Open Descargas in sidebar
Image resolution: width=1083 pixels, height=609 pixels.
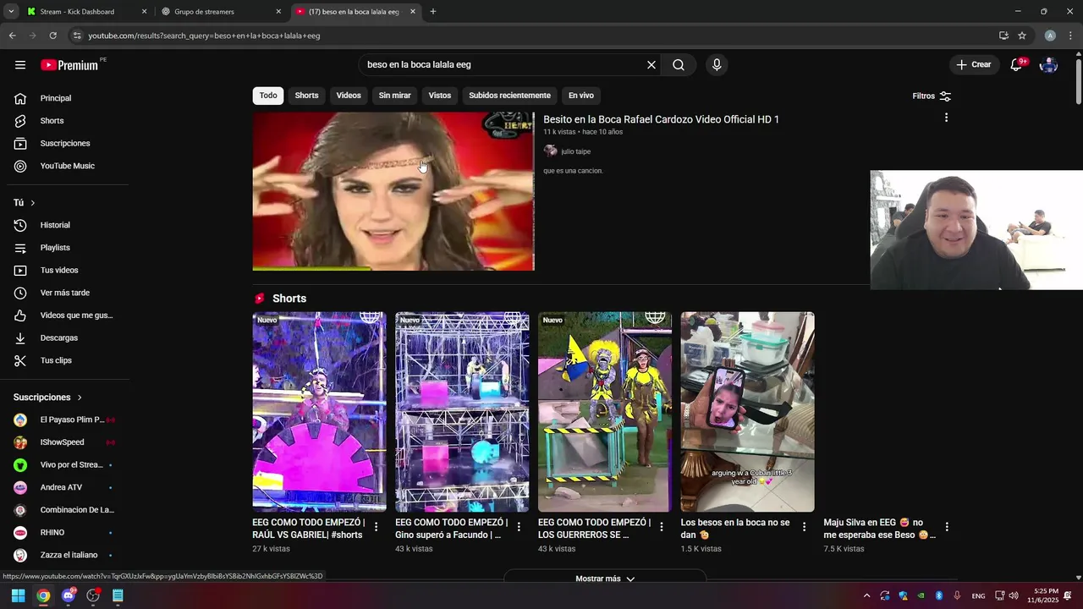pyautogui.click(x=64, y=338)
